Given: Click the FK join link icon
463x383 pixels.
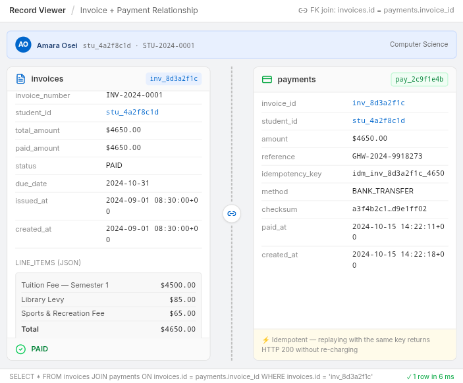Looking at the screenshot, I should pos(303,11).
